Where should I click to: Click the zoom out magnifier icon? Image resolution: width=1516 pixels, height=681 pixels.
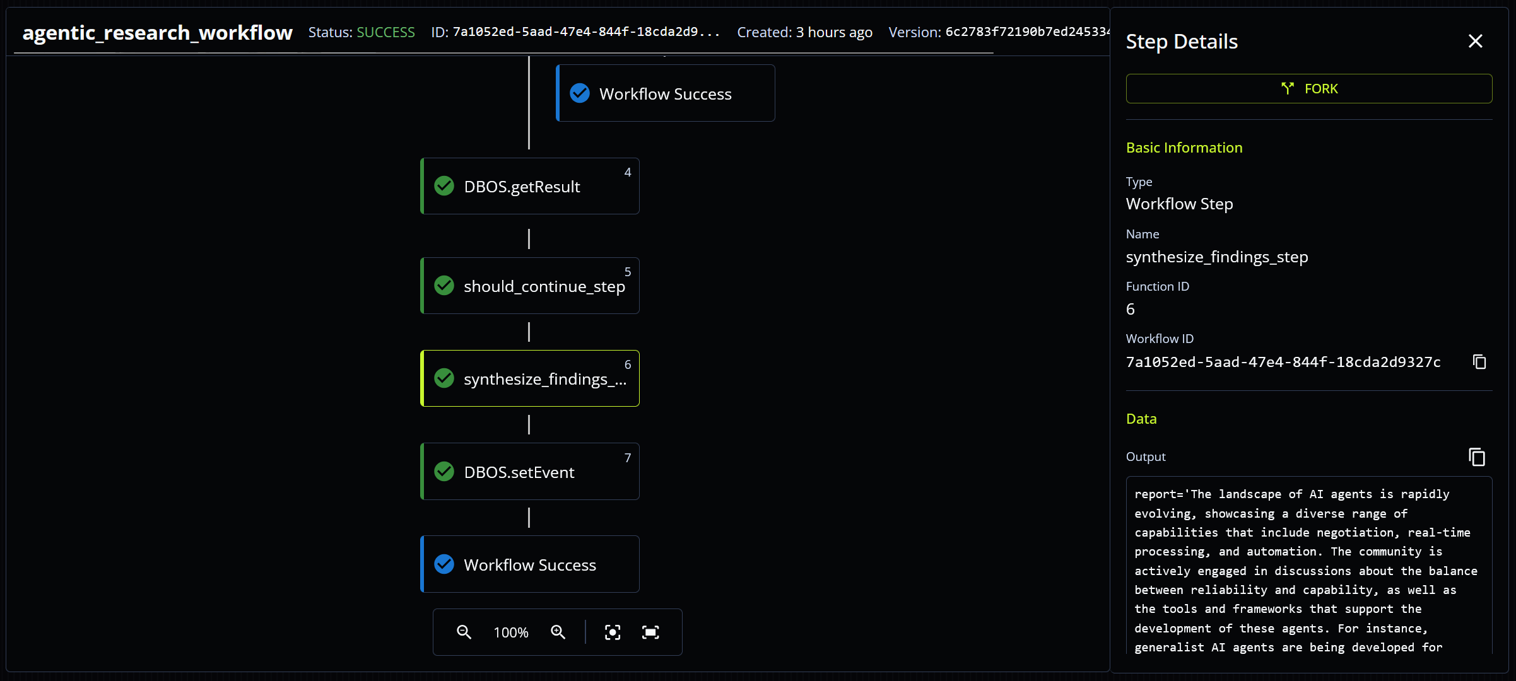[x=464, y=632]
